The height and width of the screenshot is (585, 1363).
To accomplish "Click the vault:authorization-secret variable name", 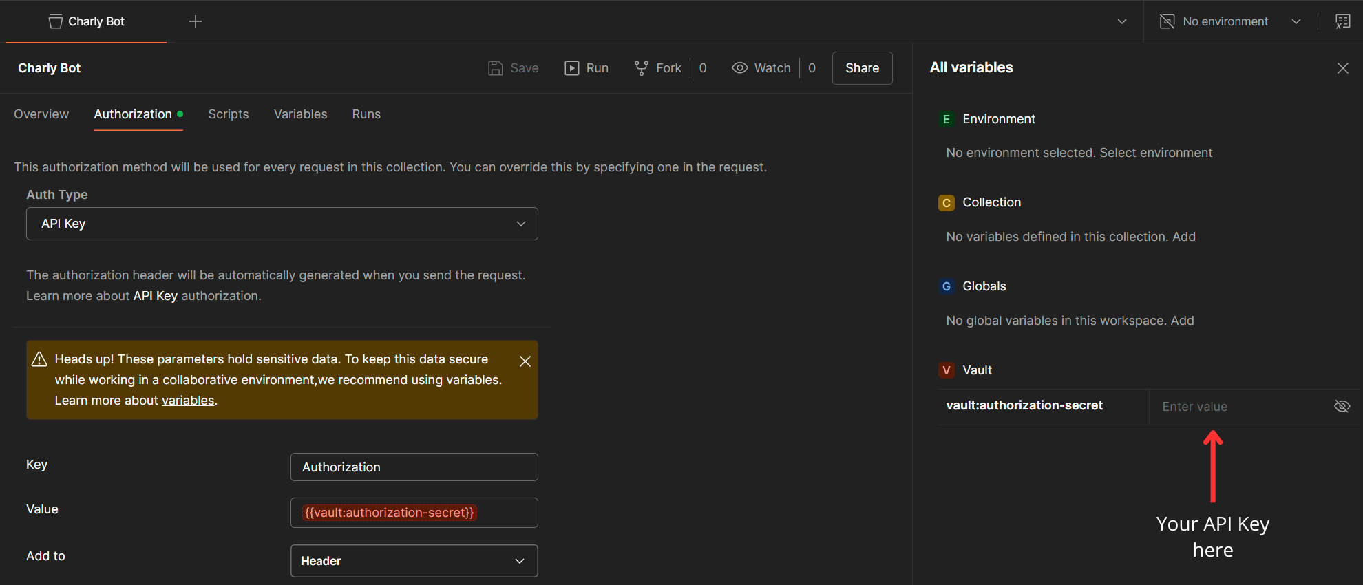I will pos(1024,405).
